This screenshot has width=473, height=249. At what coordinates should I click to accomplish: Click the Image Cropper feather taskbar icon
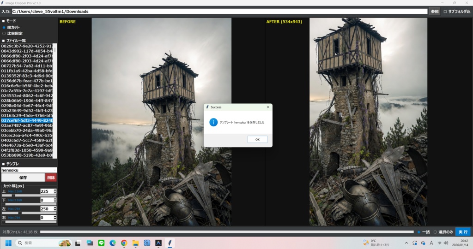click(x=170, y=243)
